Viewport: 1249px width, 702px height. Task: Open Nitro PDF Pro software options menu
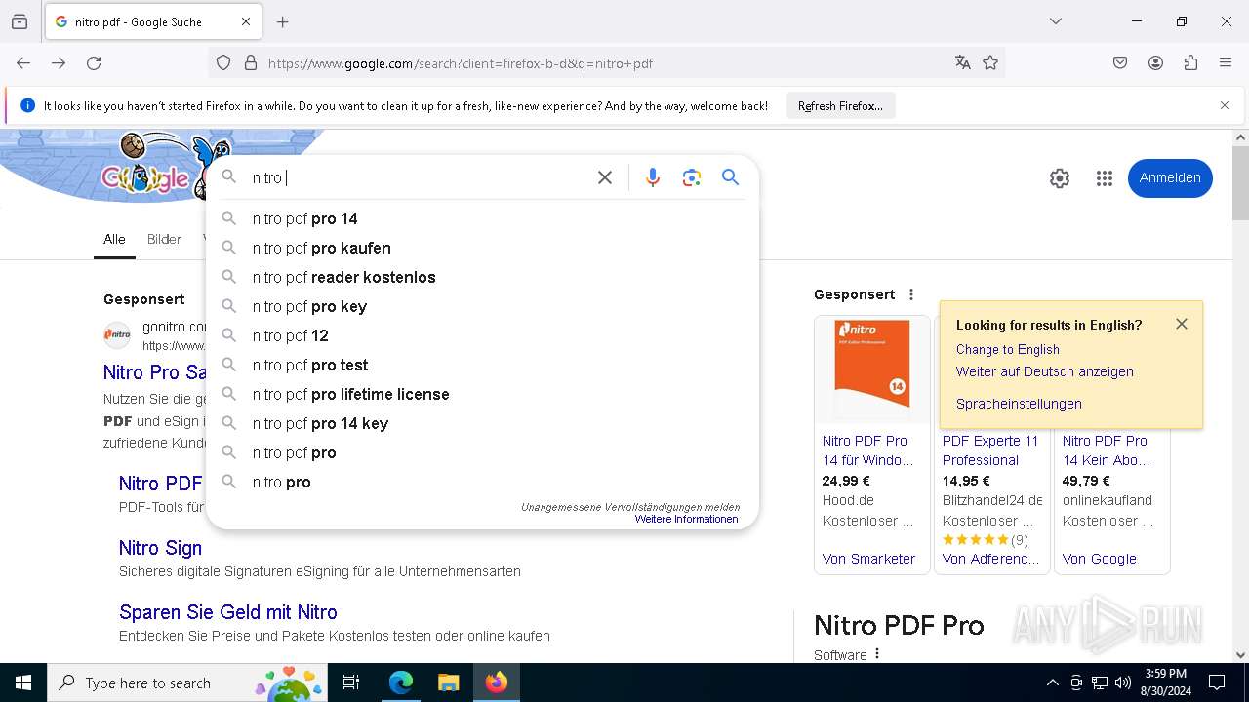(877, 654)
